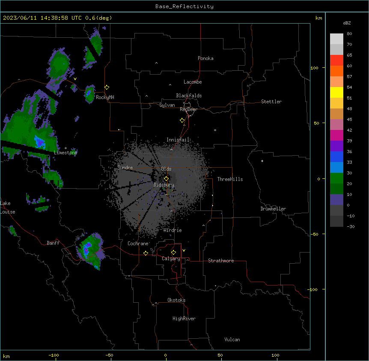Click the yellow diamond marker above the Calgary label
The image size is (369, 361).
173,253
